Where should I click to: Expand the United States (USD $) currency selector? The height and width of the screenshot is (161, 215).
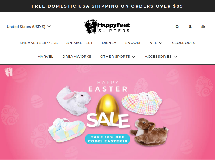coord(29,27)
